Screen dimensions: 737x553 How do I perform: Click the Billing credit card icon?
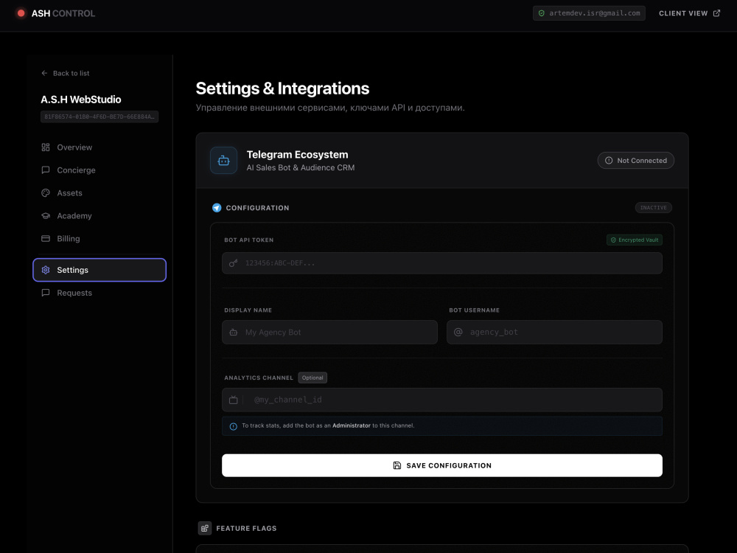[x=46, y=238]
